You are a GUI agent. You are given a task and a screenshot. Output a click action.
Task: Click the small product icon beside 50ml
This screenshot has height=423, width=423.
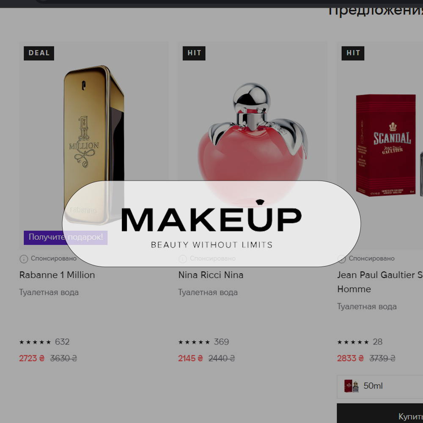pos(351,386)
